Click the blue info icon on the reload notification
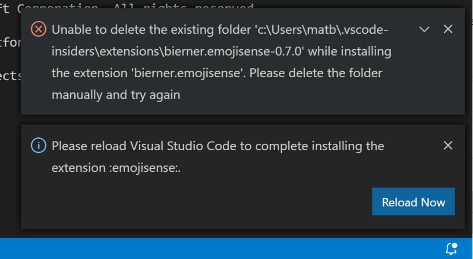 (38, 145)
